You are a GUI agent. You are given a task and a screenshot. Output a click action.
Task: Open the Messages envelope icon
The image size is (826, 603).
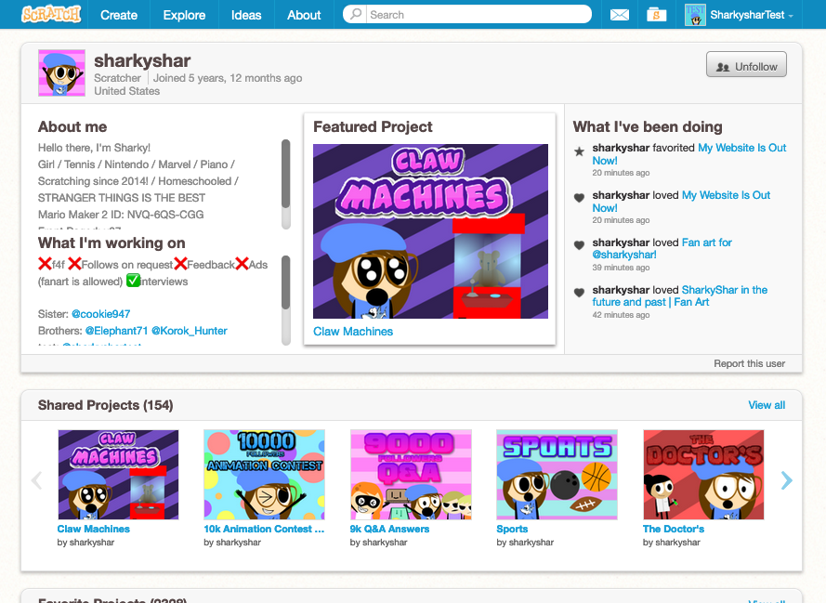pyautogui.click(x=620, y=15)
